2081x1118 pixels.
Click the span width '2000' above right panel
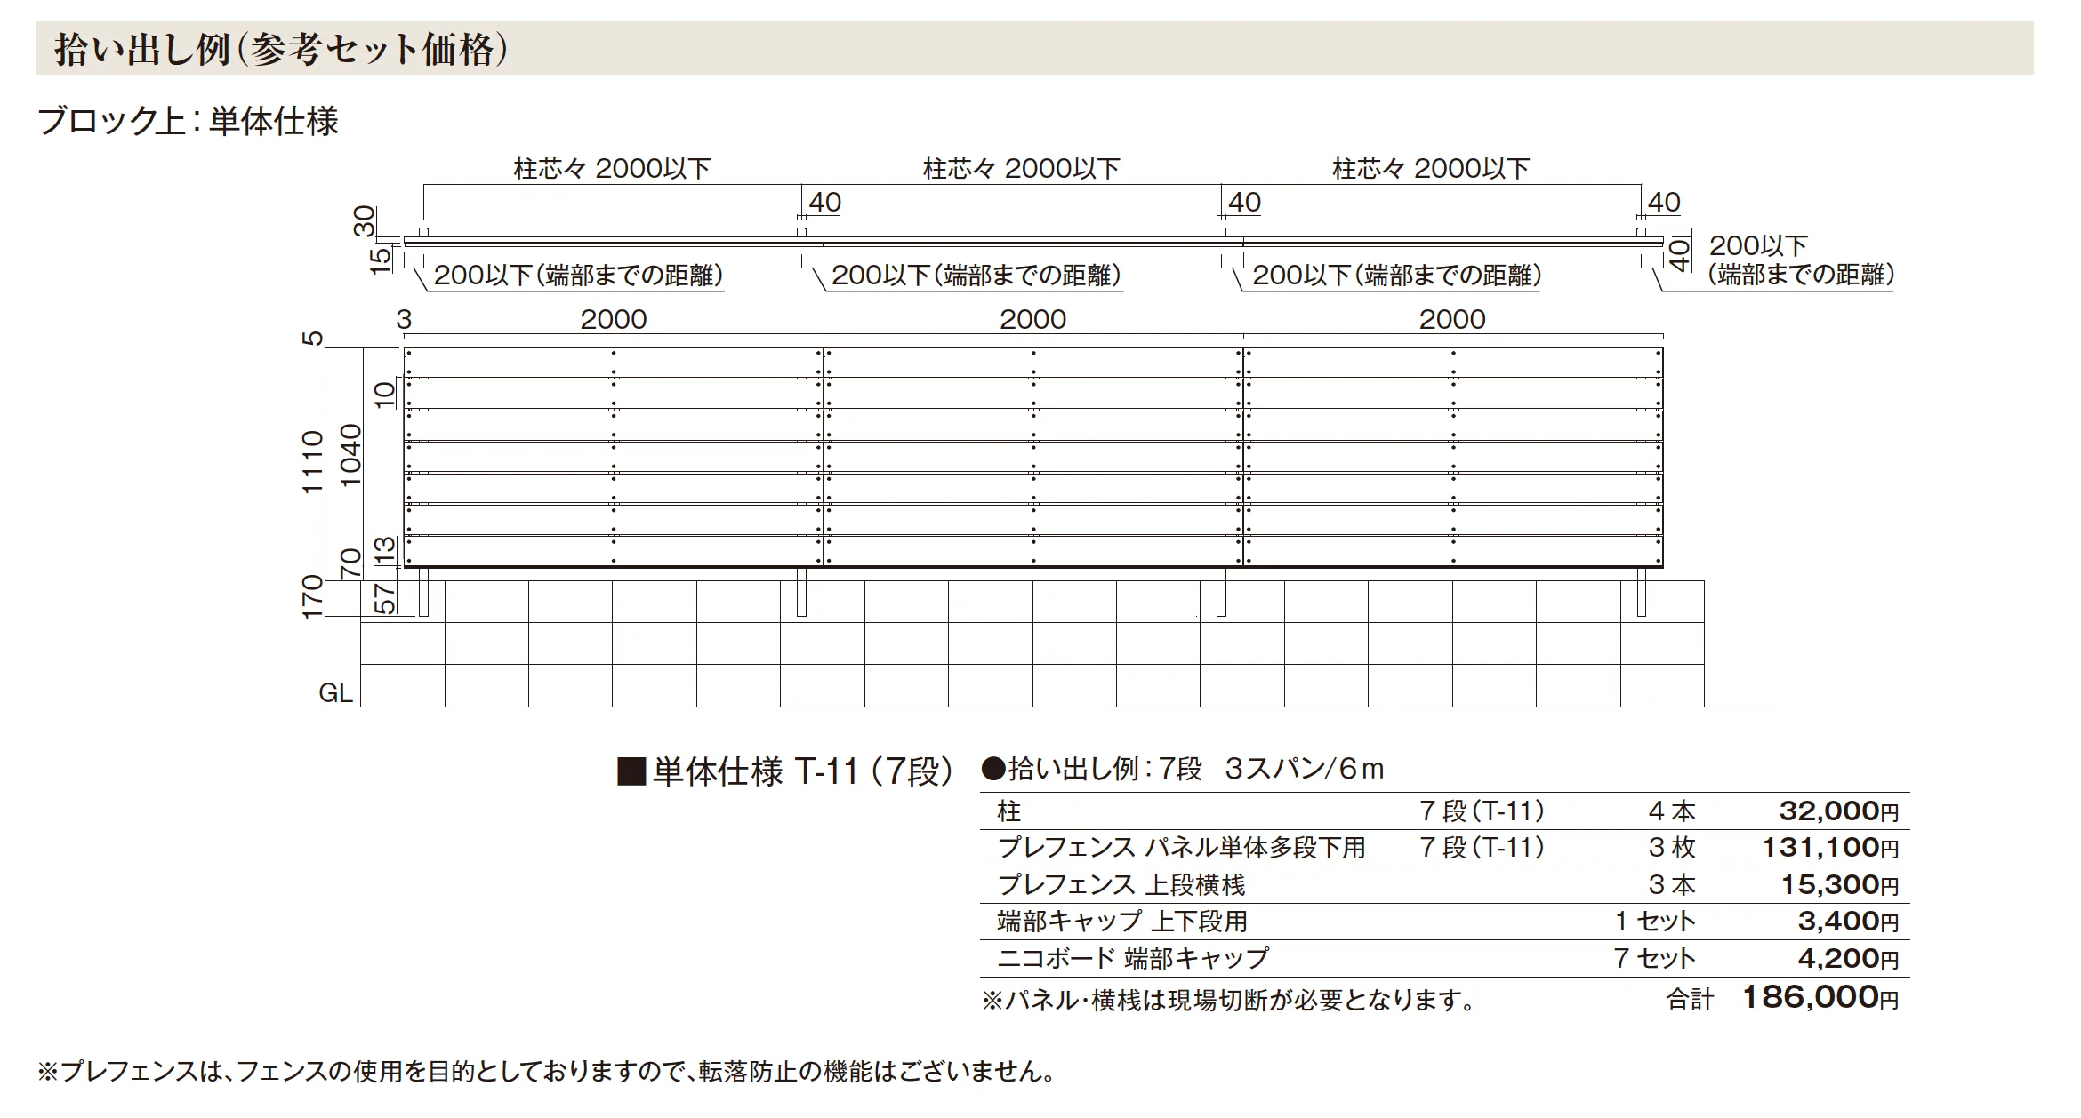coord(1452,320)
